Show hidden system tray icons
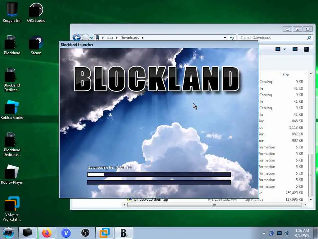The width and height of the screenshot is (318, 239). [x=264, y=233]
